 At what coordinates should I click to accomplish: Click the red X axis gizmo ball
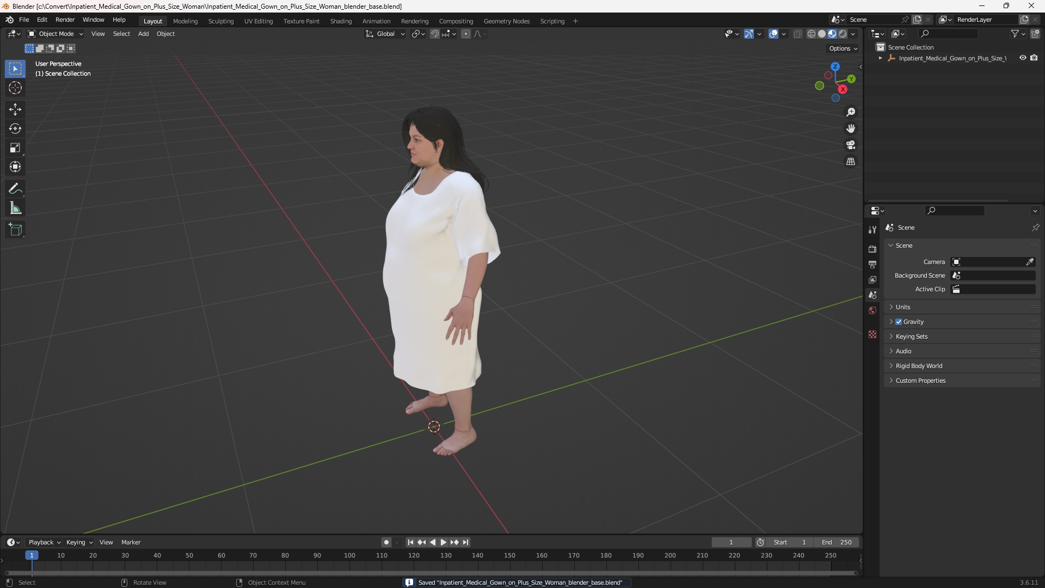843,89
